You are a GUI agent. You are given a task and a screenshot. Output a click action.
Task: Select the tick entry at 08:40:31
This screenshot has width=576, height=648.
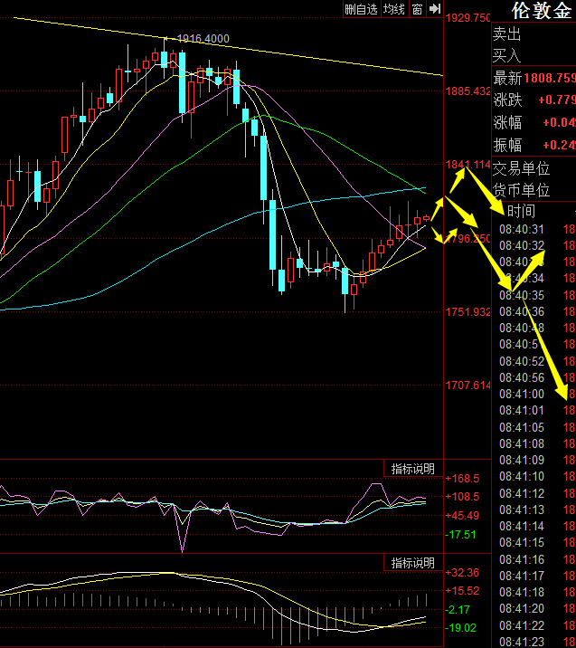[x=524, y=229]
